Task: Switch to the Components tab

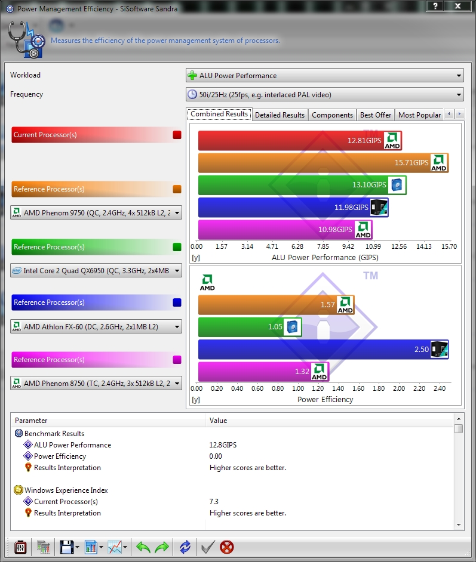Action: pyautogui.click(x=332, y=115)
